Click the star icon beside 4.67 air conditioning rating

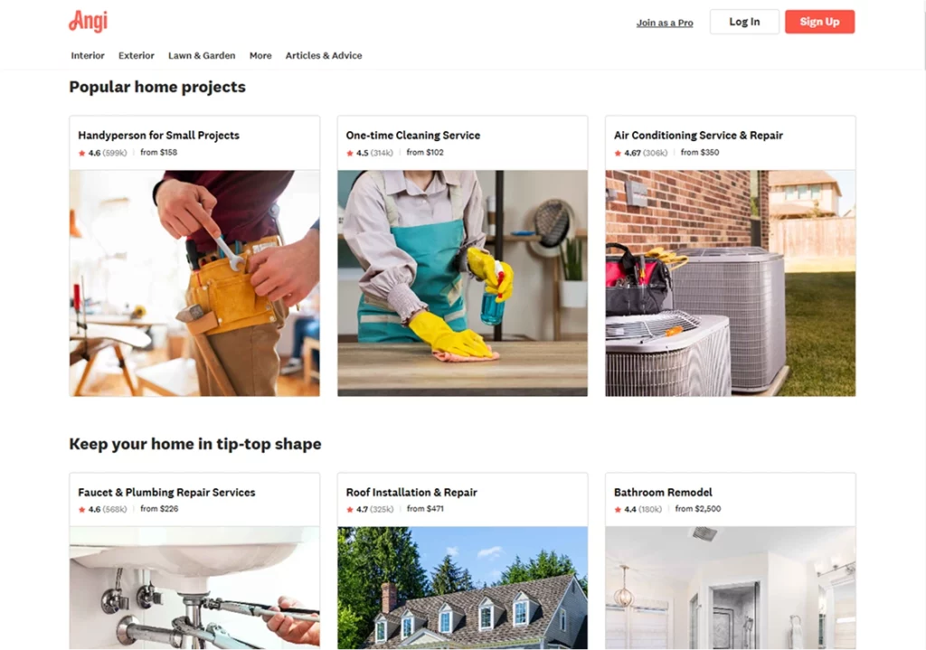point(618,153)
